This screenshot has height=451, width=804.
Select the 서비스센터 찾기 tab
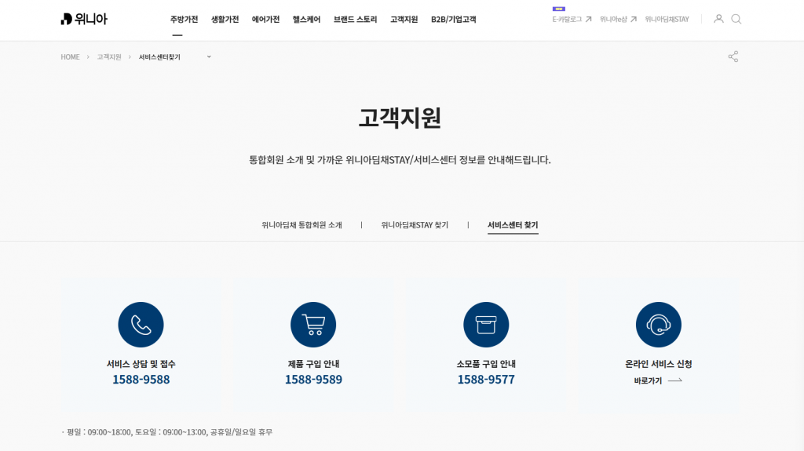(513, 225)
